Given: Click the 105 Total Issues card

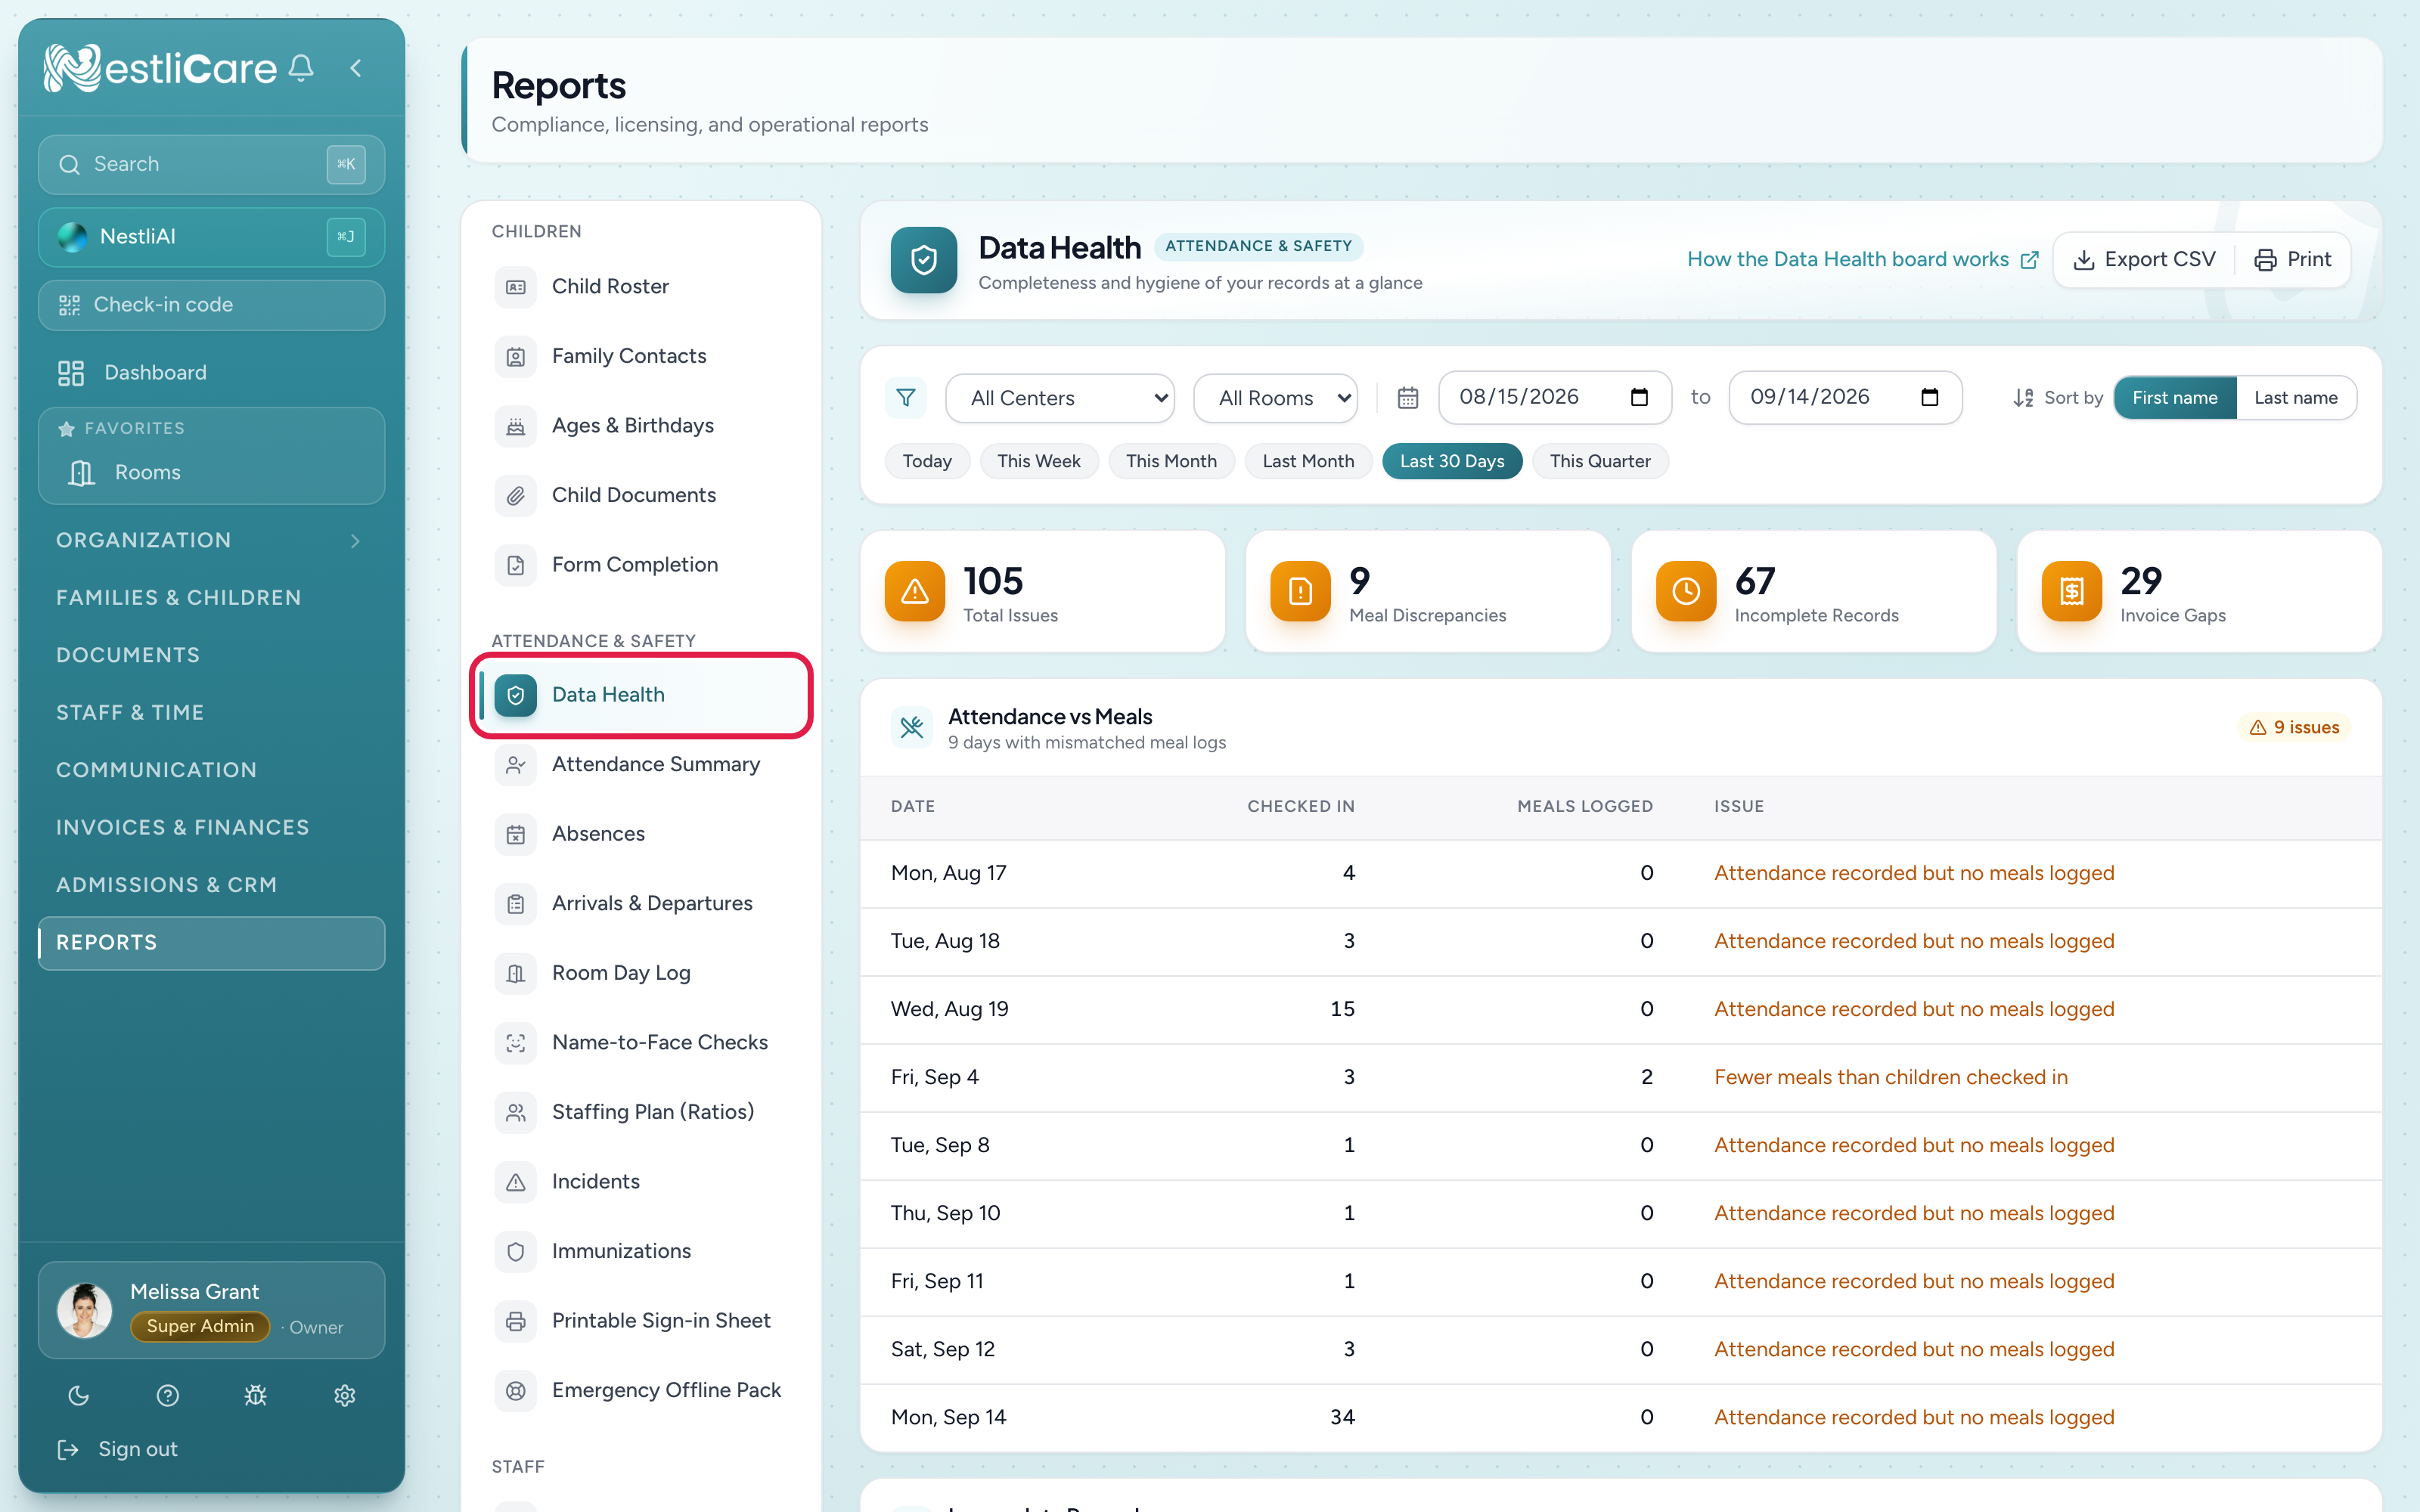Looking at the screenshot, I should pyautogui.click(x=1042, y=592).
